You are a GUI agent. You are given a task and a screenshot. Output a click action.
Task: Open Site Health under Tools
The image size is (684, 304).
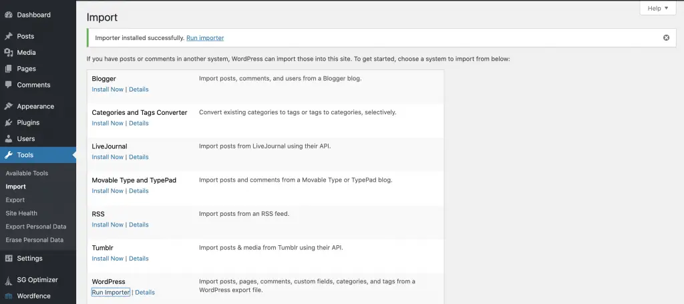21,213
